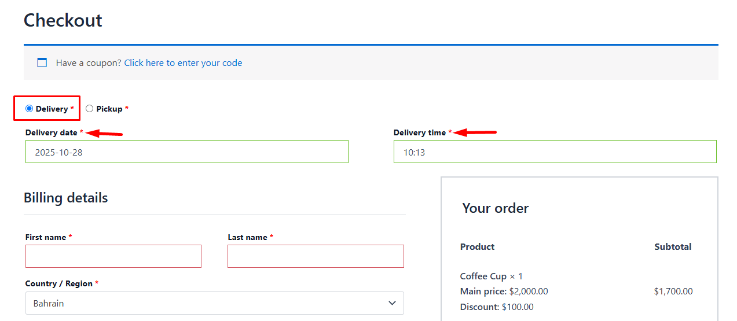Click the 'Delivery time' field label

420,132
